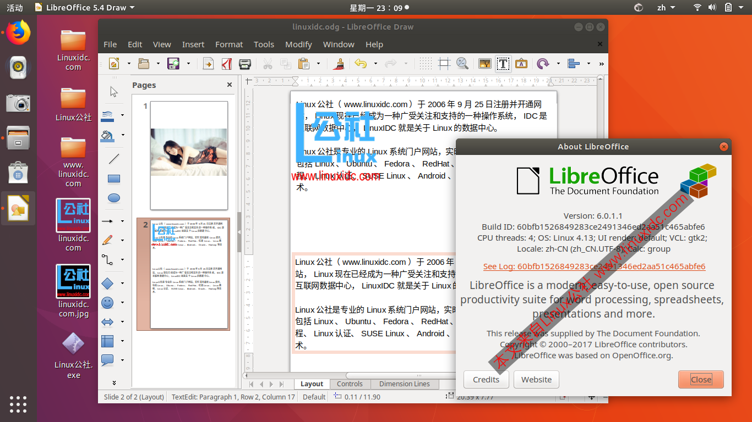
Task: Switch to the Dimension Lines tab
Action: pos(405,384)
